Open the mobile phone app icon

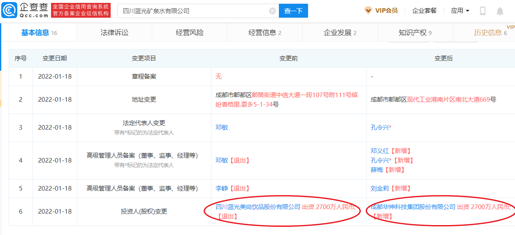pos(483,11)
